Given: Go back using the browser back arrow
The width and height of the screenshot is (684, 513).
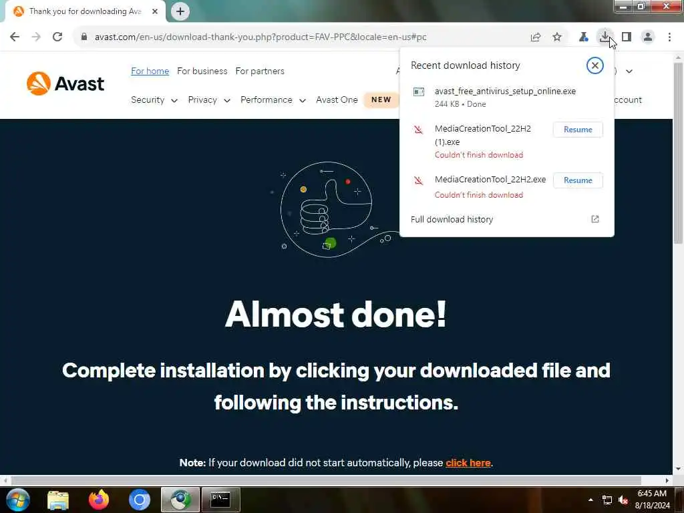Looking at the screenshot, I should coord(15,37).
